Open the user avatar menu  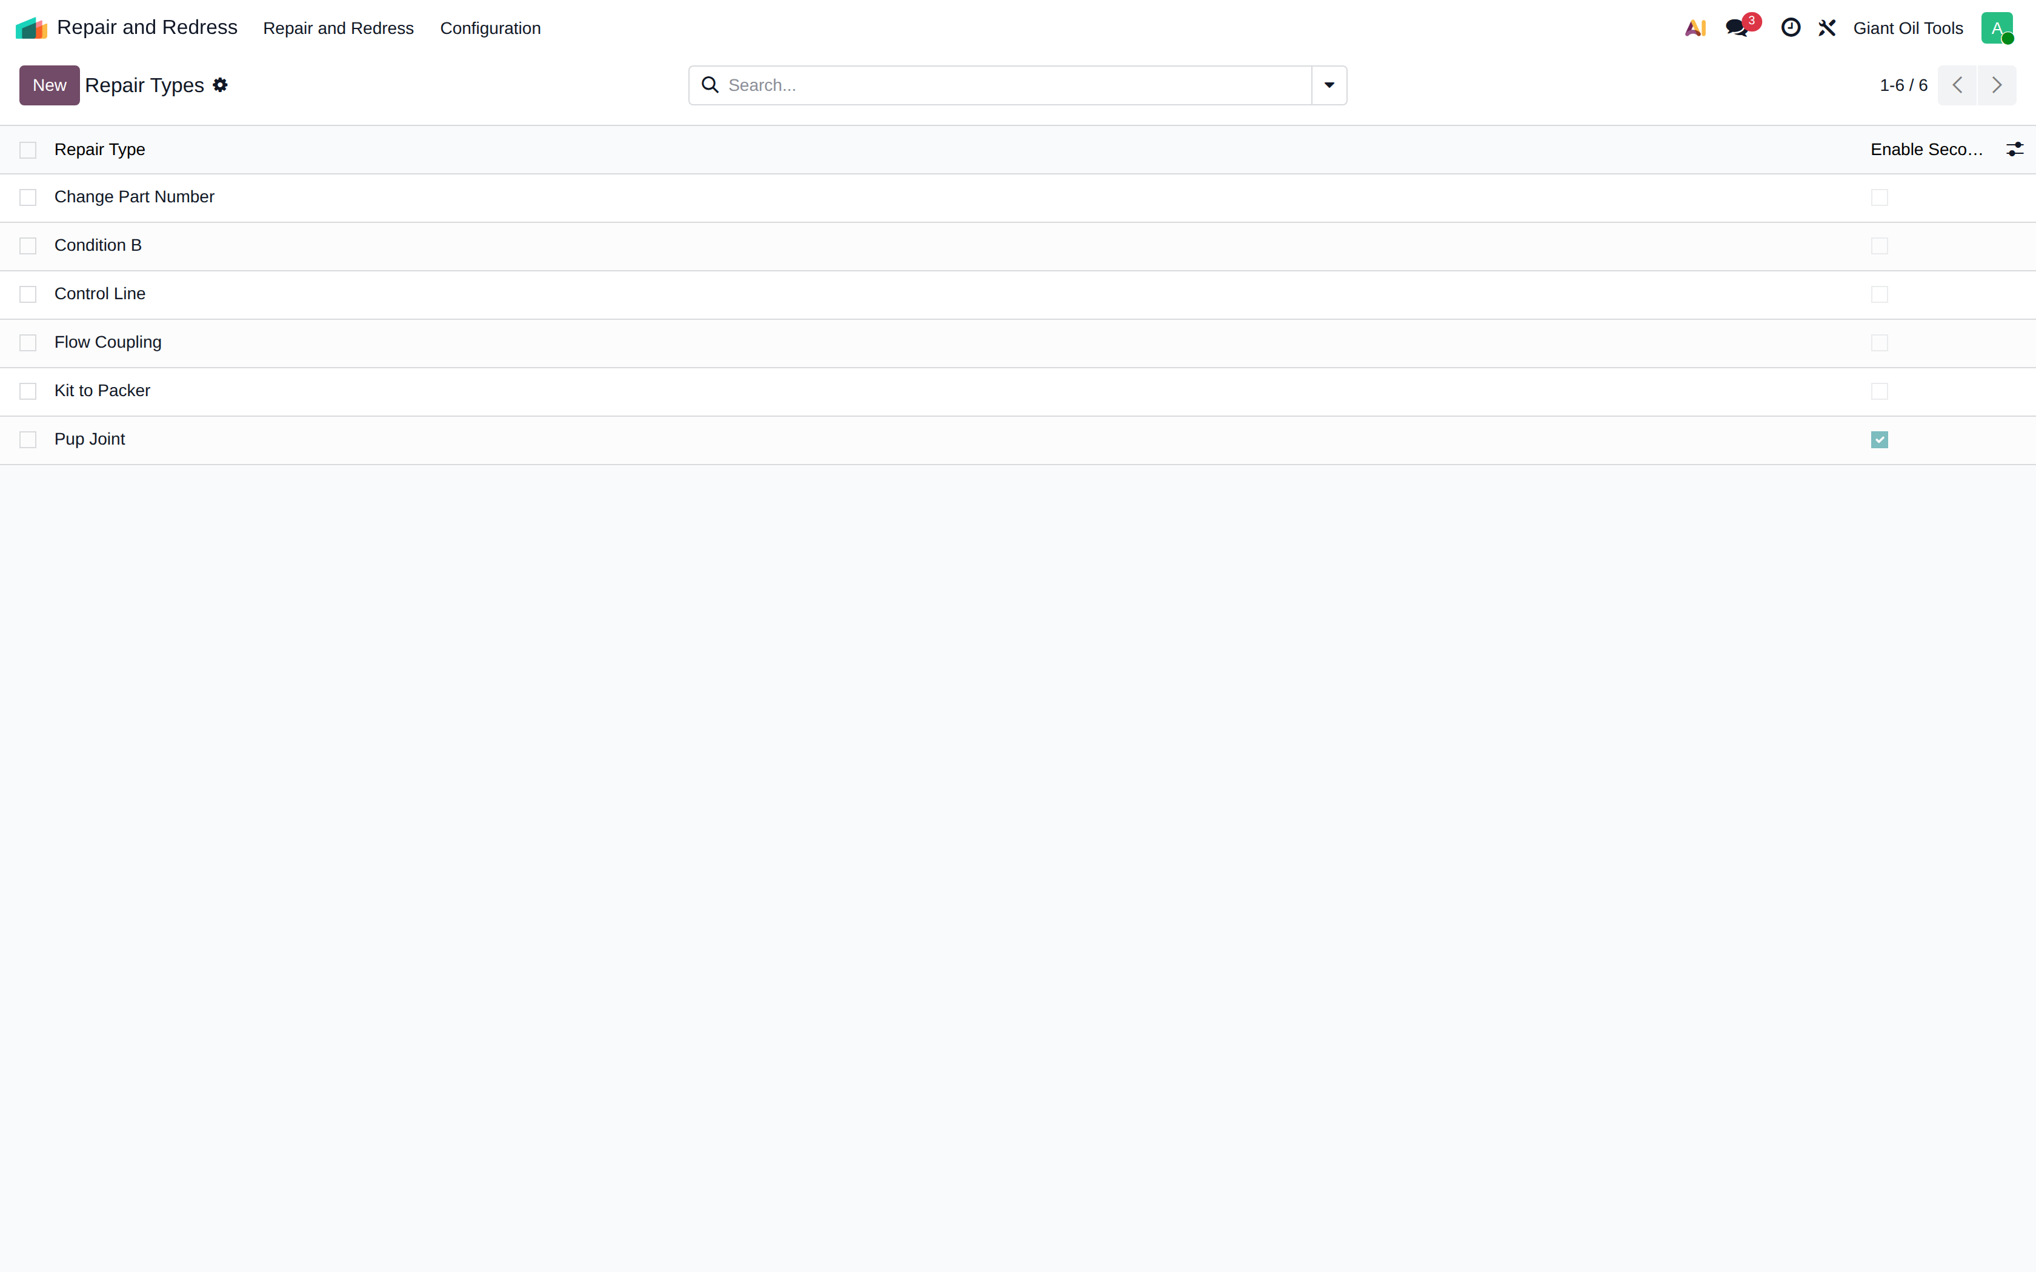coord(1997,28)
